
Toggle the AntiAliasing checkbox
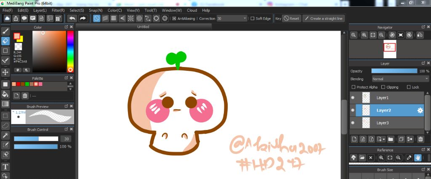click(174, 18)
